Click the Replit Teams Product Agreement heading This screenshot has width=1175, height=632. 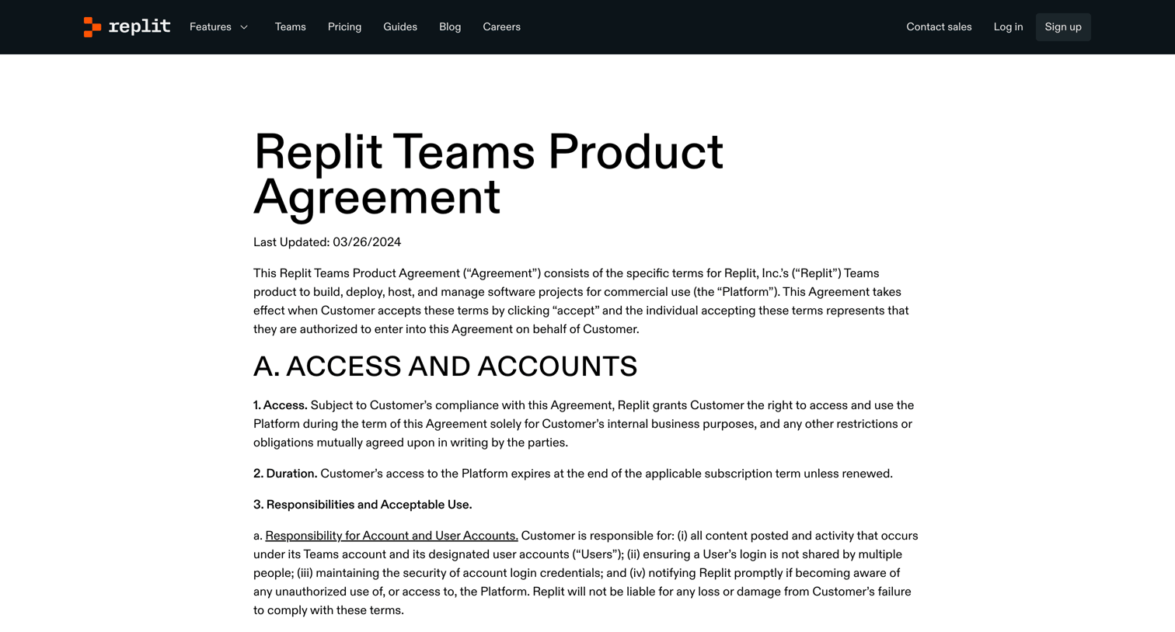click(x=488, y=174)
